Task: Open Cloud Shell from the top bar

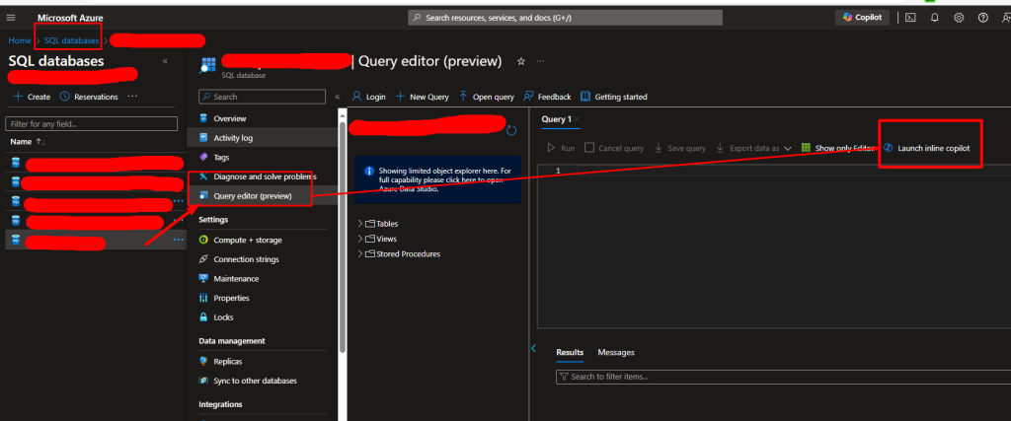Action: [910, 18]
